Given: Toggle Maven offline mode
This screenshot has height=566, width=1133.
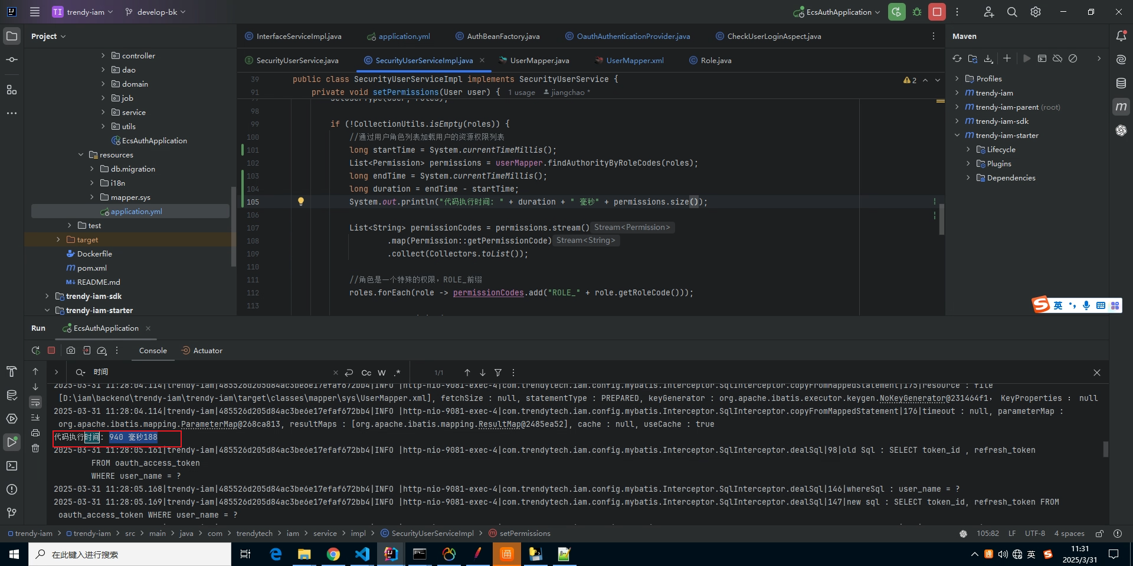Looking at the screenshot, I should coord(1057,58).
